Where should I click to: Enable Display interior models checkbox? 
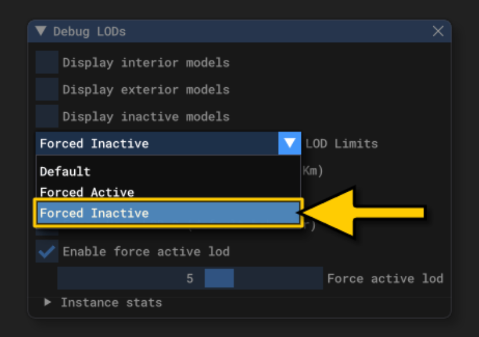pos(47,62)
